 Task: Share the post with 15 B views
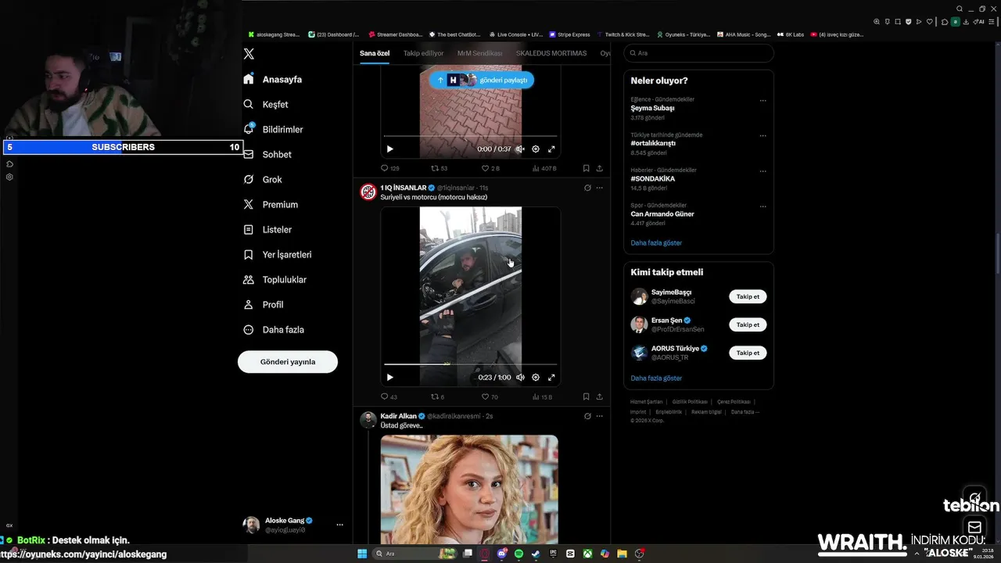[600, 396]
